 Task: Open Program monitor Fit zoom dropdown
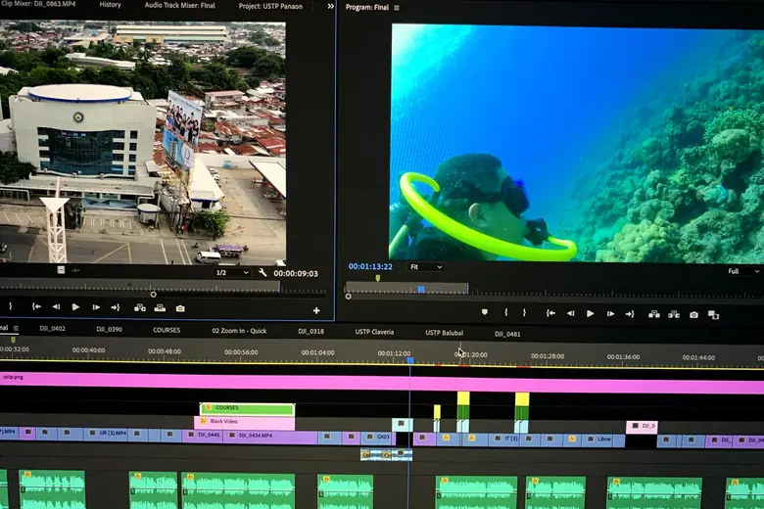[x=425, y=267]
